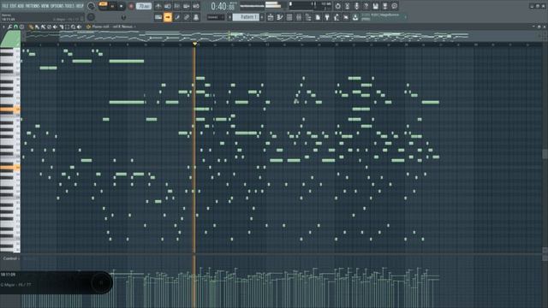Screen dimensions: 548x308
Task: Open the OPTIONS menu
Action: pyautogui.click(x=57, y=6)
